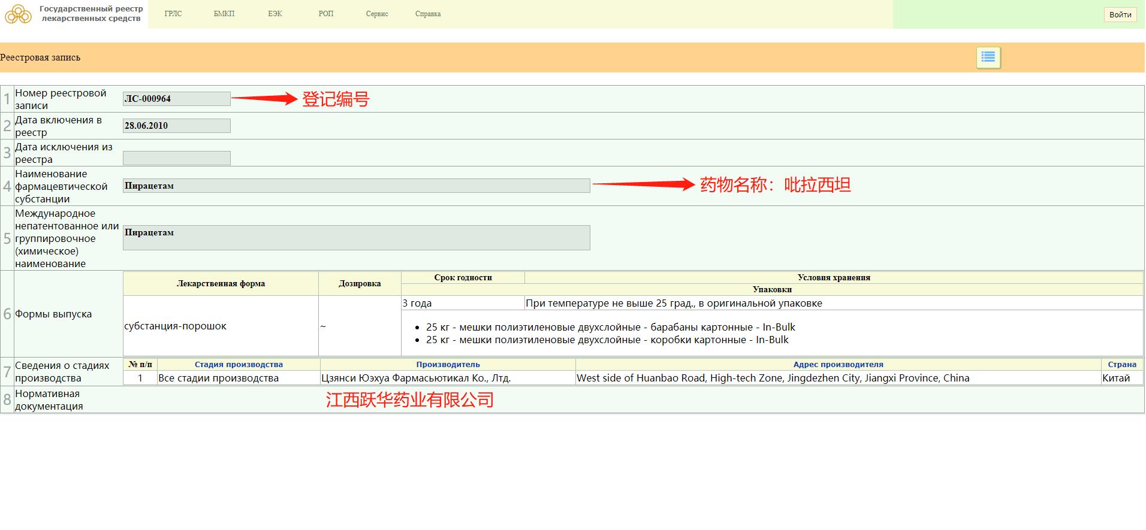Click the Производитель column header
Viewport: 1146px width, 530px height.
[x=448, y=364]
